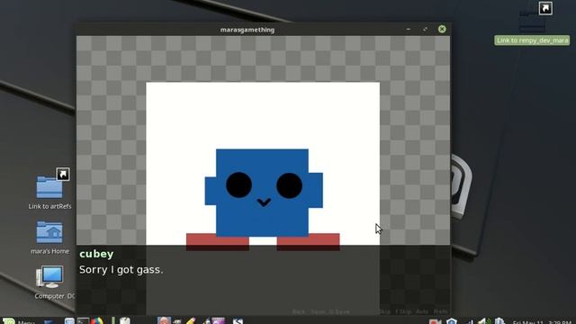Toggle Auto in the game quick menu

[422, 312]
